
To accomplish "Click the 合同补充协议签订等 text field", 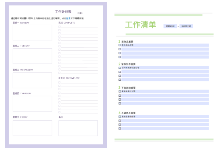I will (x=165, y=68).
